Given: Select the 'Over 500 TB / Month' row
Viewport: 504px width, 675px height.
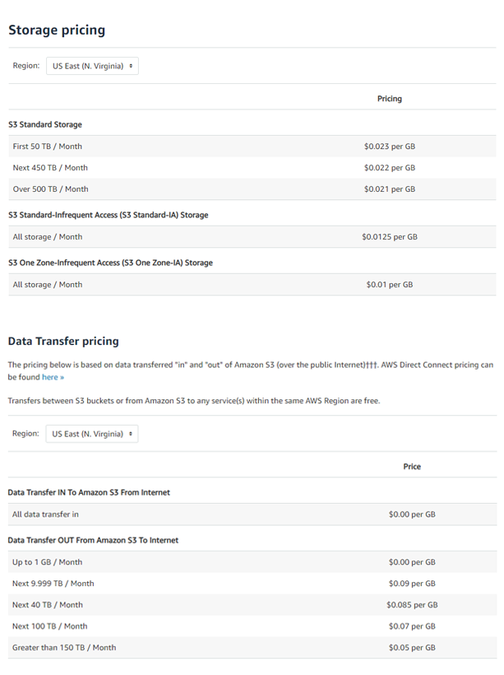Looking at the screenshot, I should tap(50, 189).
